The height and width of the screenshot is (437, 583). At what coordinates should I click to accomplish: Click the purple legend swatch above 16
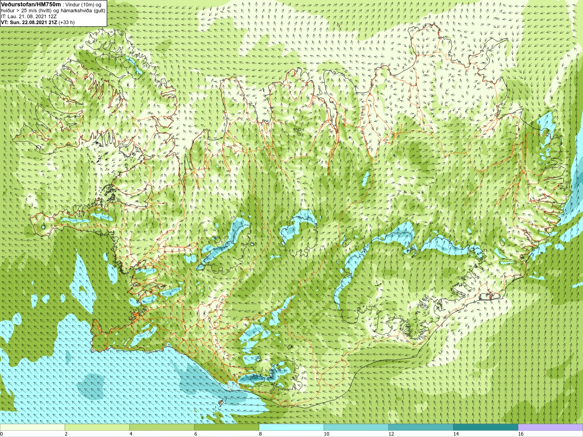click(551, 427)
